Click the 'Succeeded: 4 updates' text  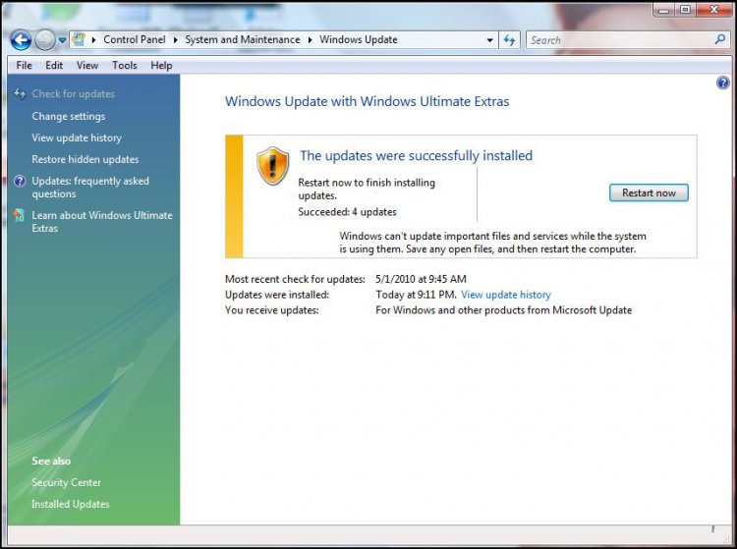(x=347, y=212)
